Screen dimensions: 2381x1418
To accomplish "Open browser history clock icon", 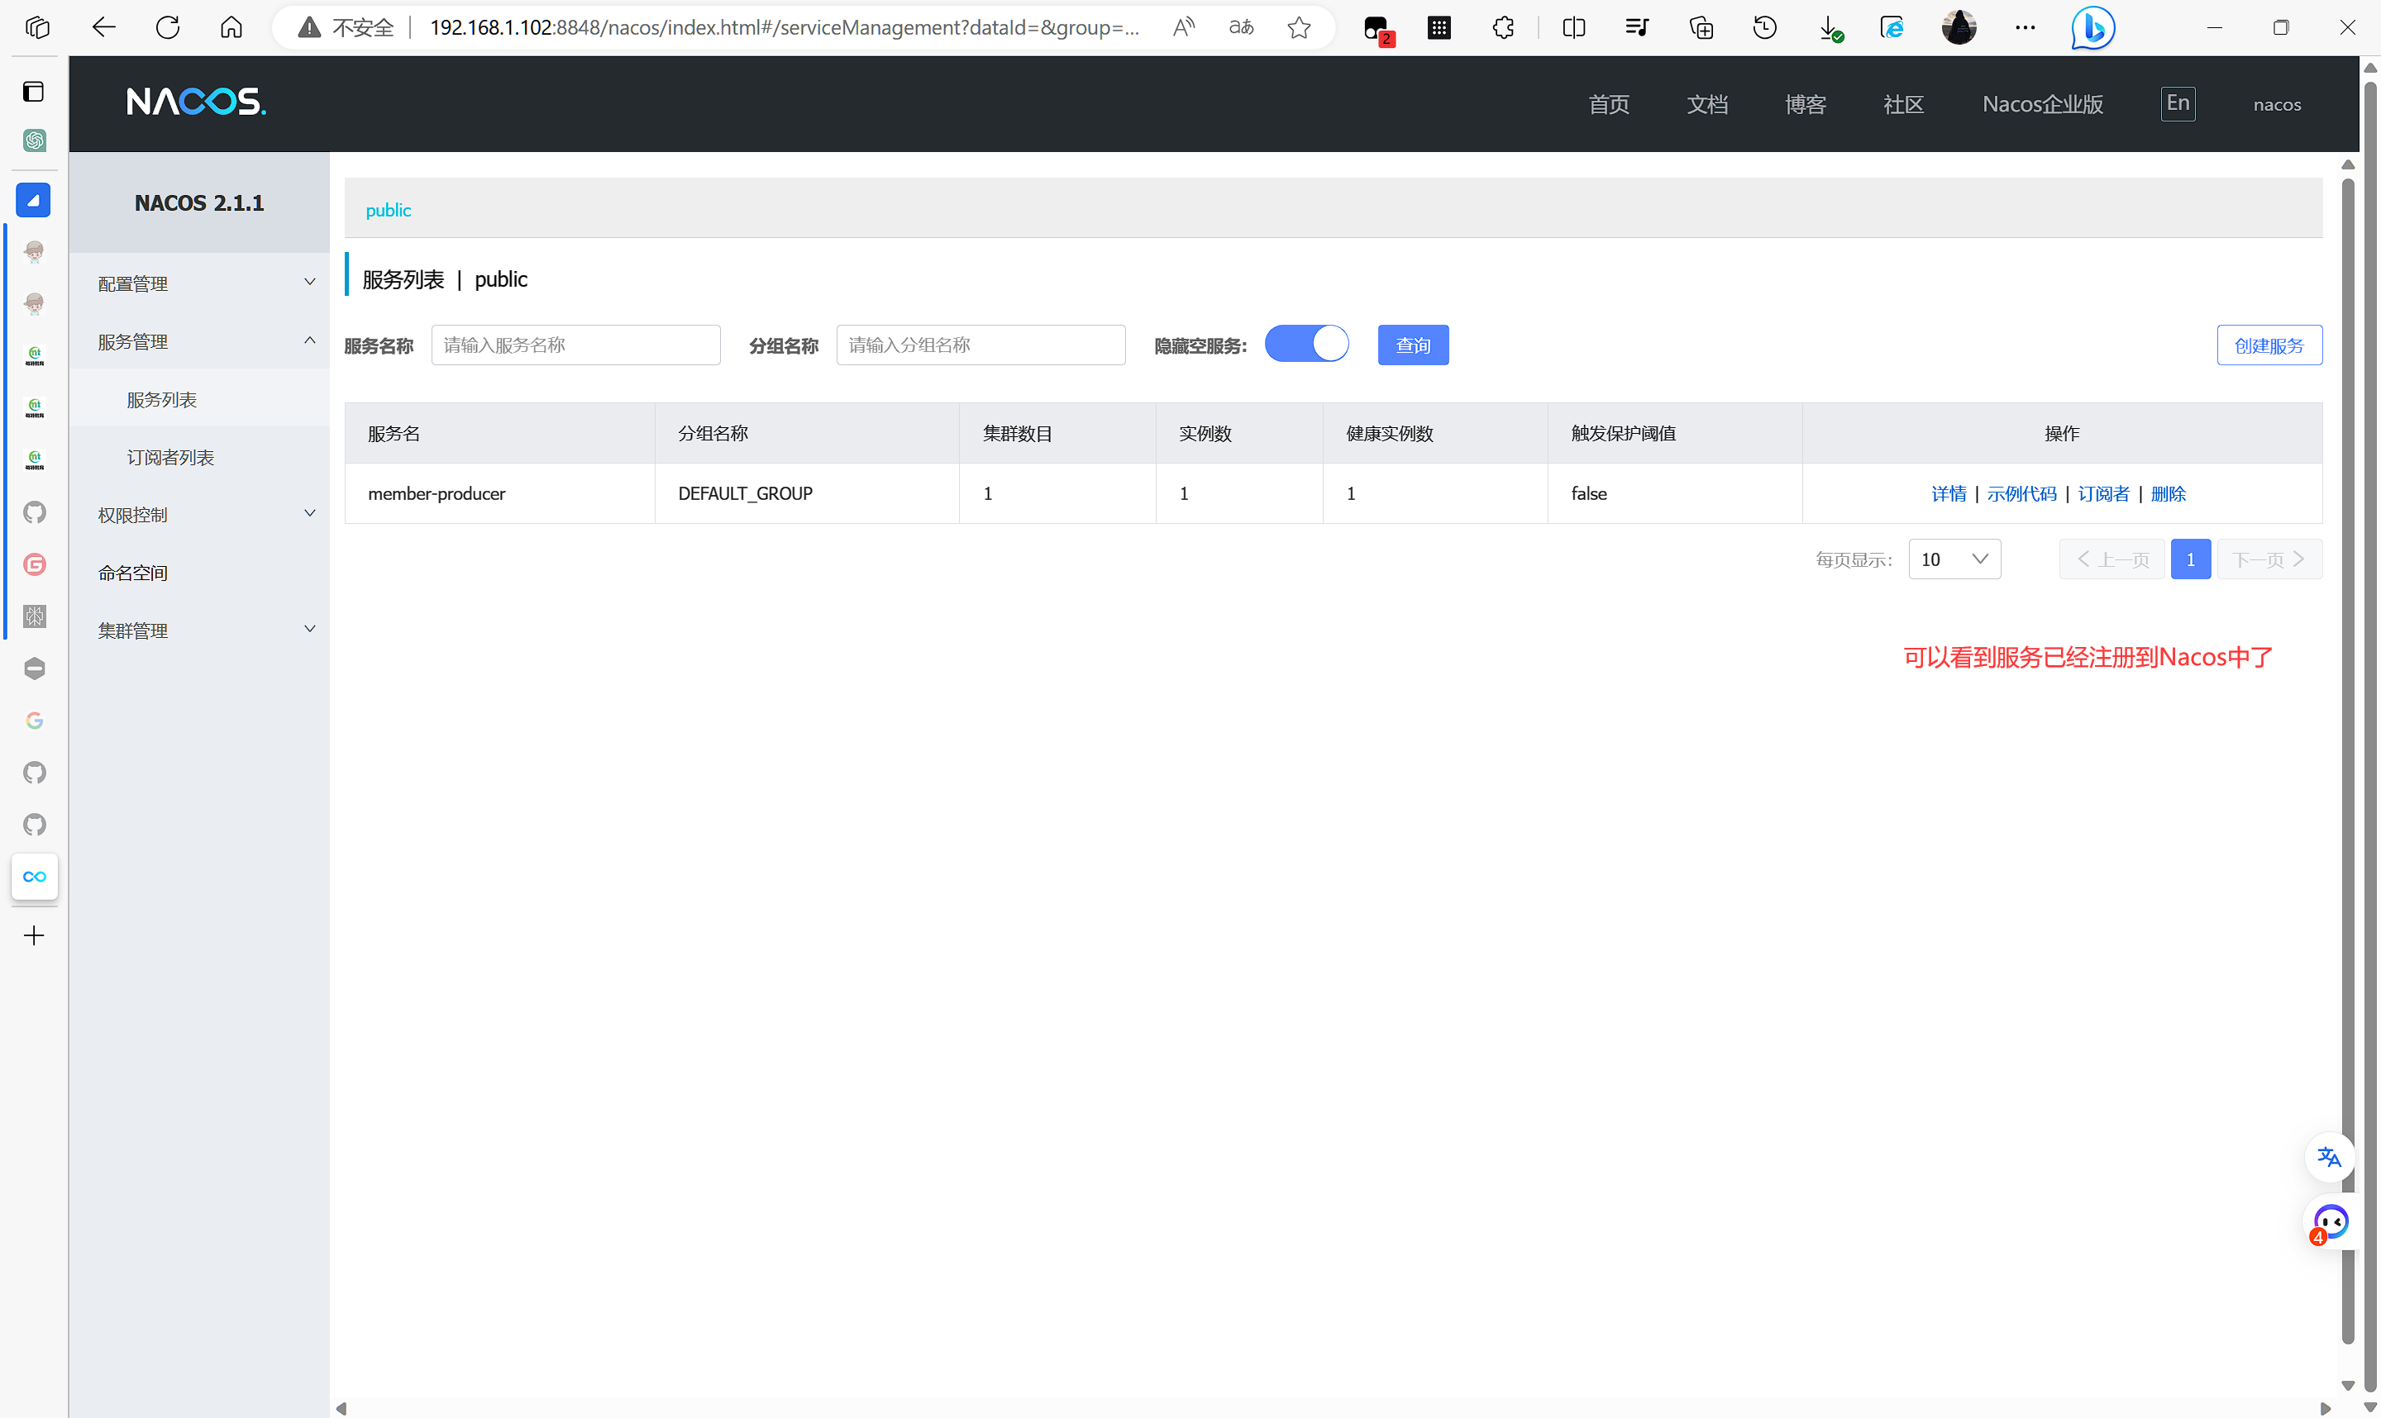I will pos(1764,28).
